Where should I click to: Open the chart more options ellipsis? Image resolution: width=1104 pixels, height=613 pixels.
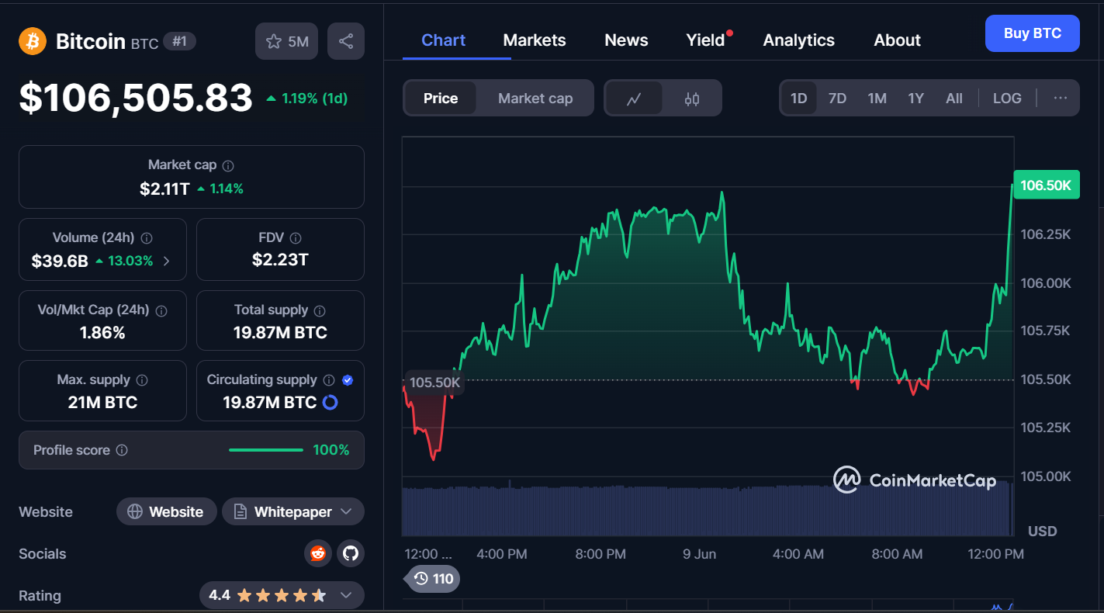tap(1061, 98)
